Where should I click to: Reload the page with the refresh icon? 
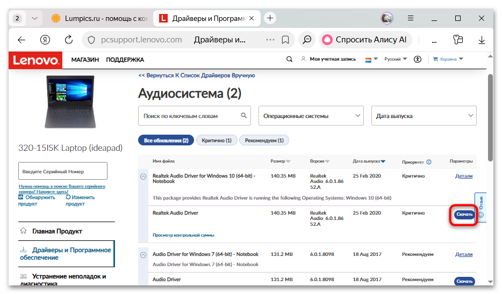[68, 40]
